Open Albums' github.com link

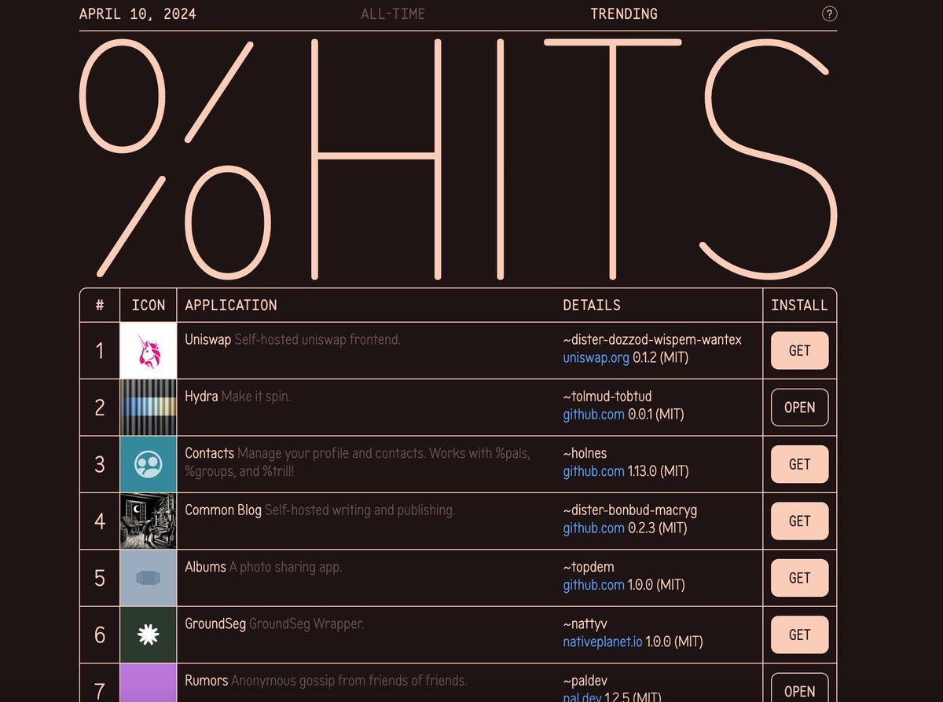(x=594, y=585)
